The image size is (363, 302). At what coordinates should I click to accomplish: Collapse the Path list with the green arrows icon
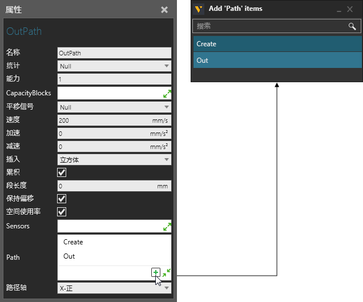(166, 273)
